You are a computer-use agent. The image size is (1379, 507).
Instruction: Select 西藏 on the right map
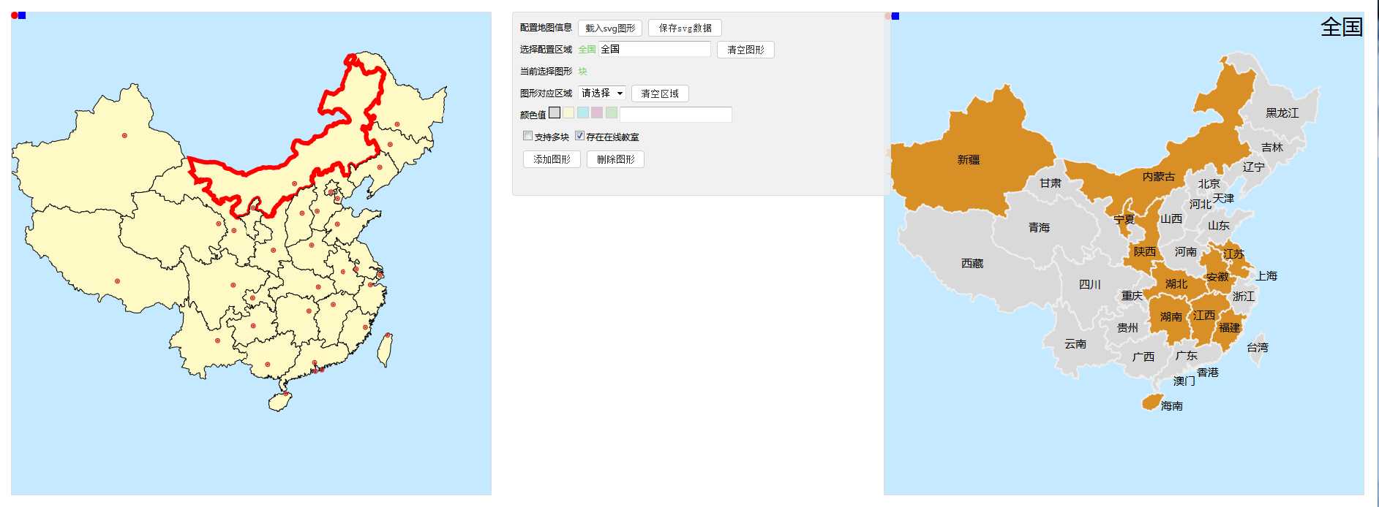972,263
